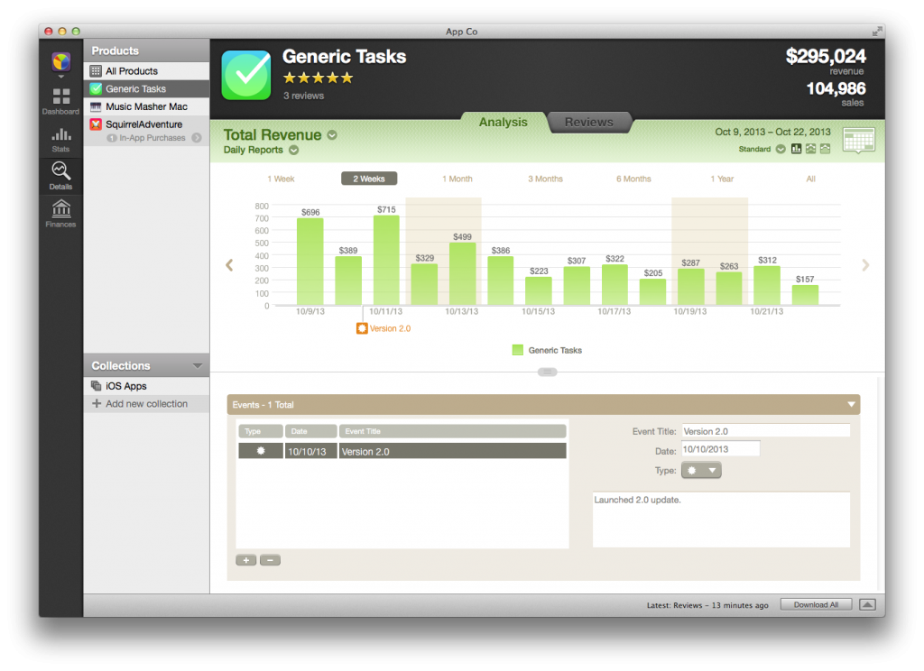924x671 pixels.
Task: Click the split pane divider handle
Action: (x=548, y=372)
